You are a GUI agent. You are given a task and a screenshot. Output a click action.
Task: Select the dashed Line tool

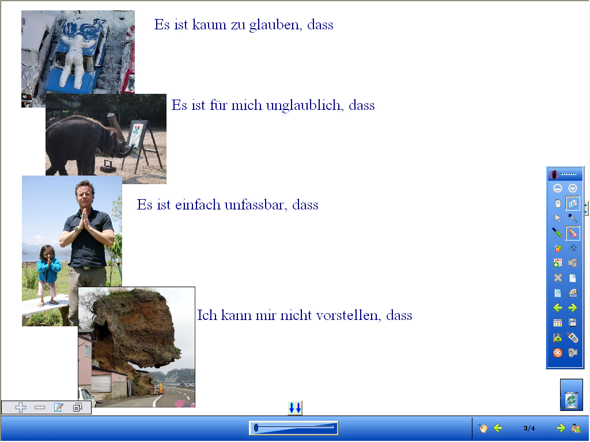click(573, 248)
